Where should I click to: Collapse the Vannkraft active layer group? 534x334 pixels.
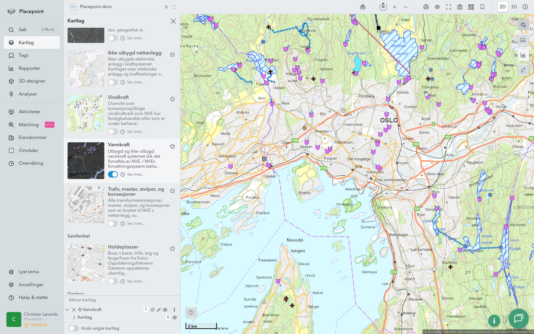pyautogui.click(x=67, y=310)
